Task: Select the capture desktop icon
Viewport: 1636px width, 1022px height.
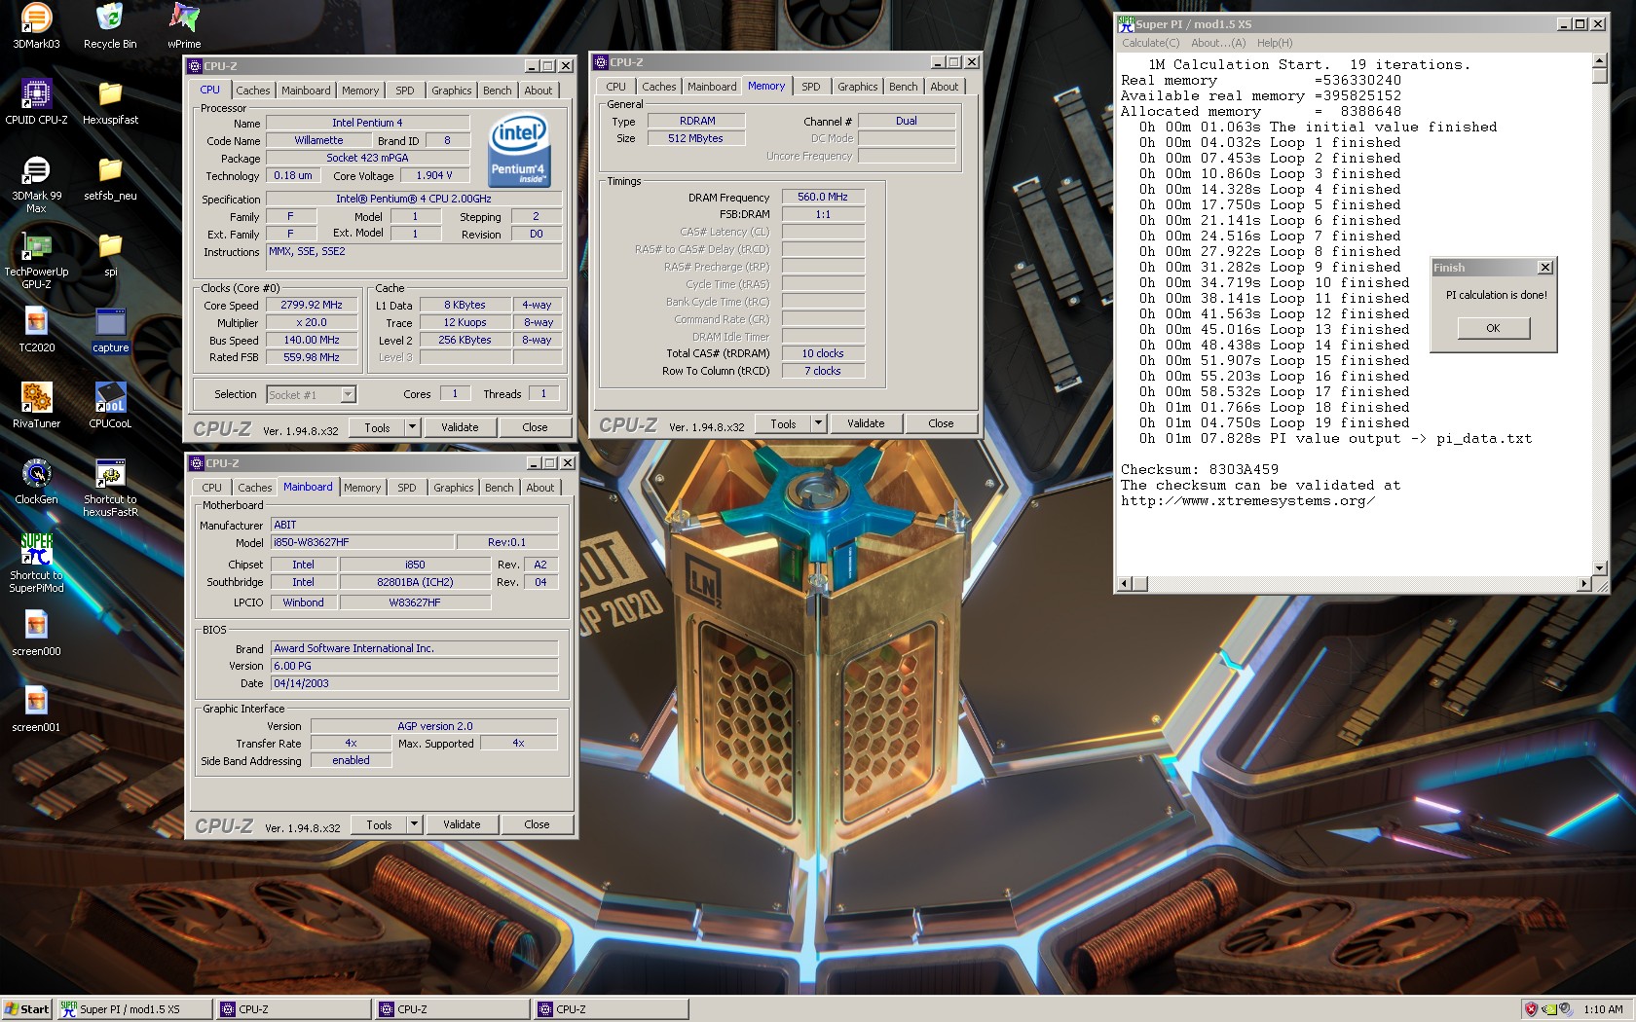Action: 110,330
